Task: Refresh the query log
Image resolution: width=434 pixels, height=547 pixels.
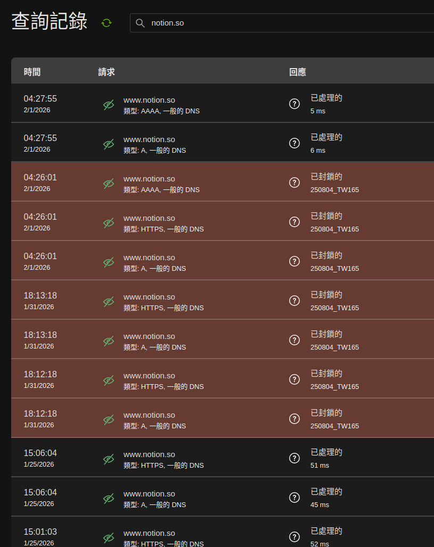Action: tap(107, 23)
